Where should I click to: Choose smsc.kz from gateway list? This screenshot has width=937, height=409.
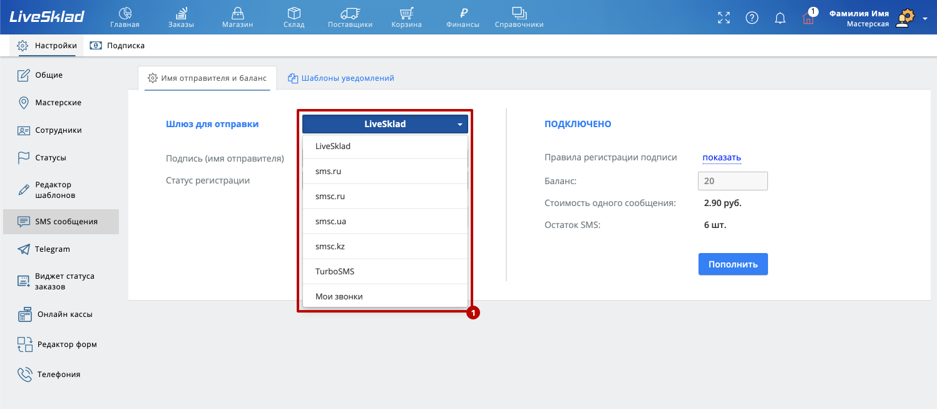tap(385, 246)
